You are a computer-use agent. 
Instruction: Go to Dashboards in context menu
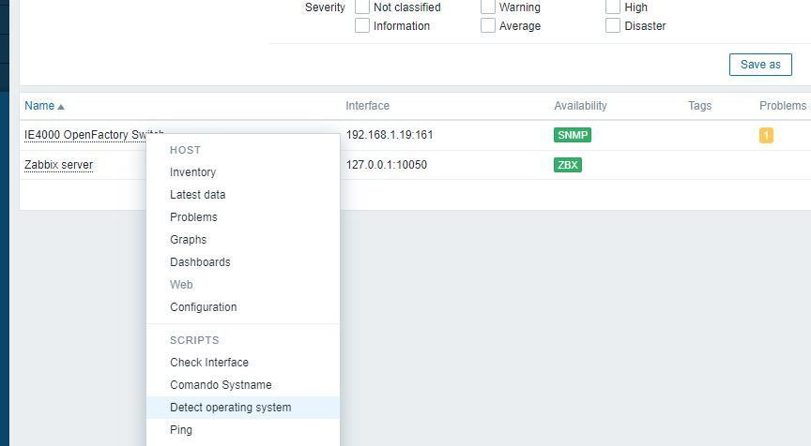coord(200,262)
